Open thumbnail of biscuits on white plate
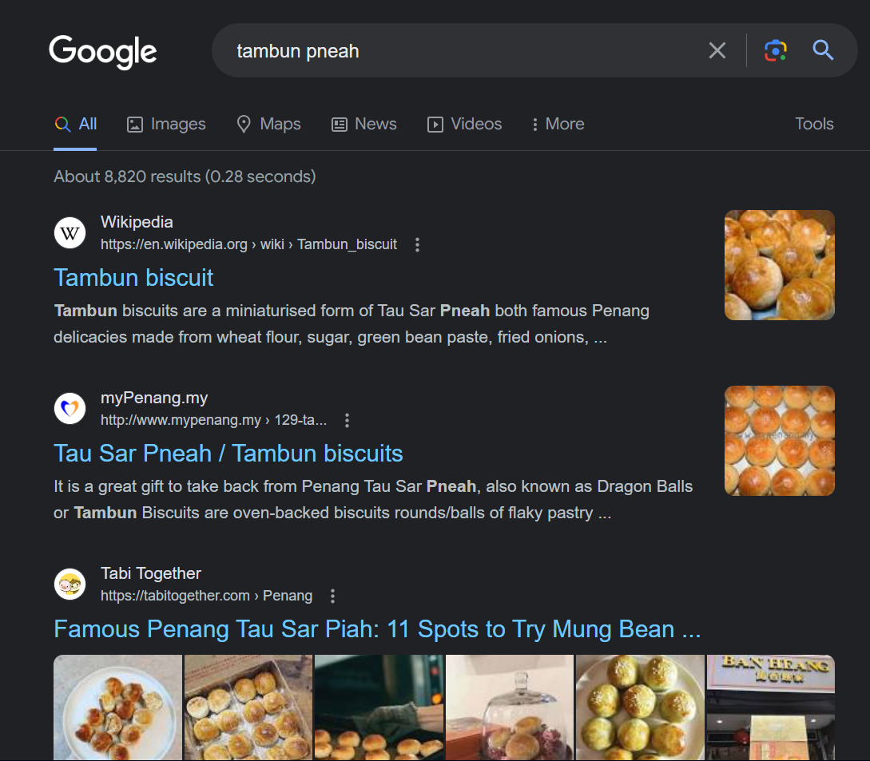This screenshot has width=870, height=761. 117,707
